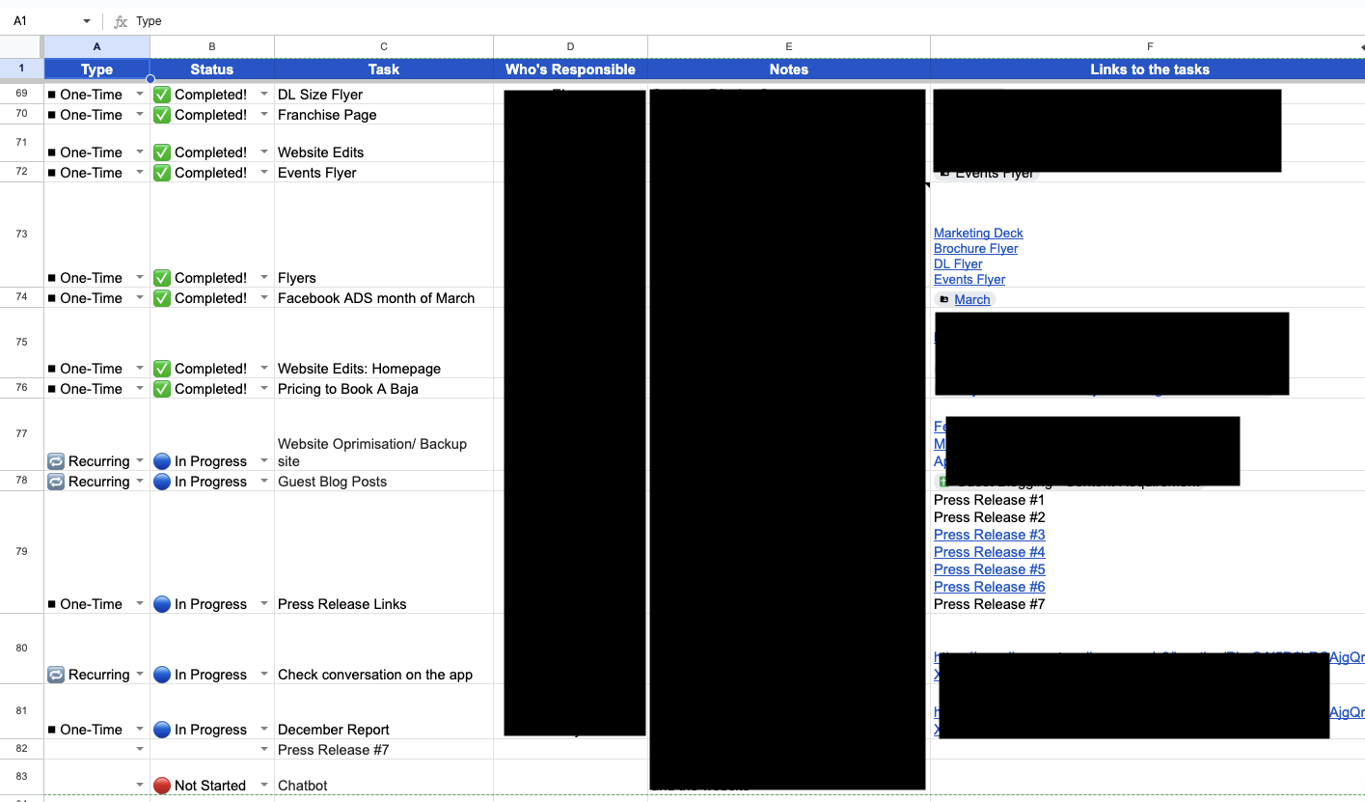Screen dimensions: 1365x802
Task: Open Status dropdown in row 73
Action: pos(264,278)
